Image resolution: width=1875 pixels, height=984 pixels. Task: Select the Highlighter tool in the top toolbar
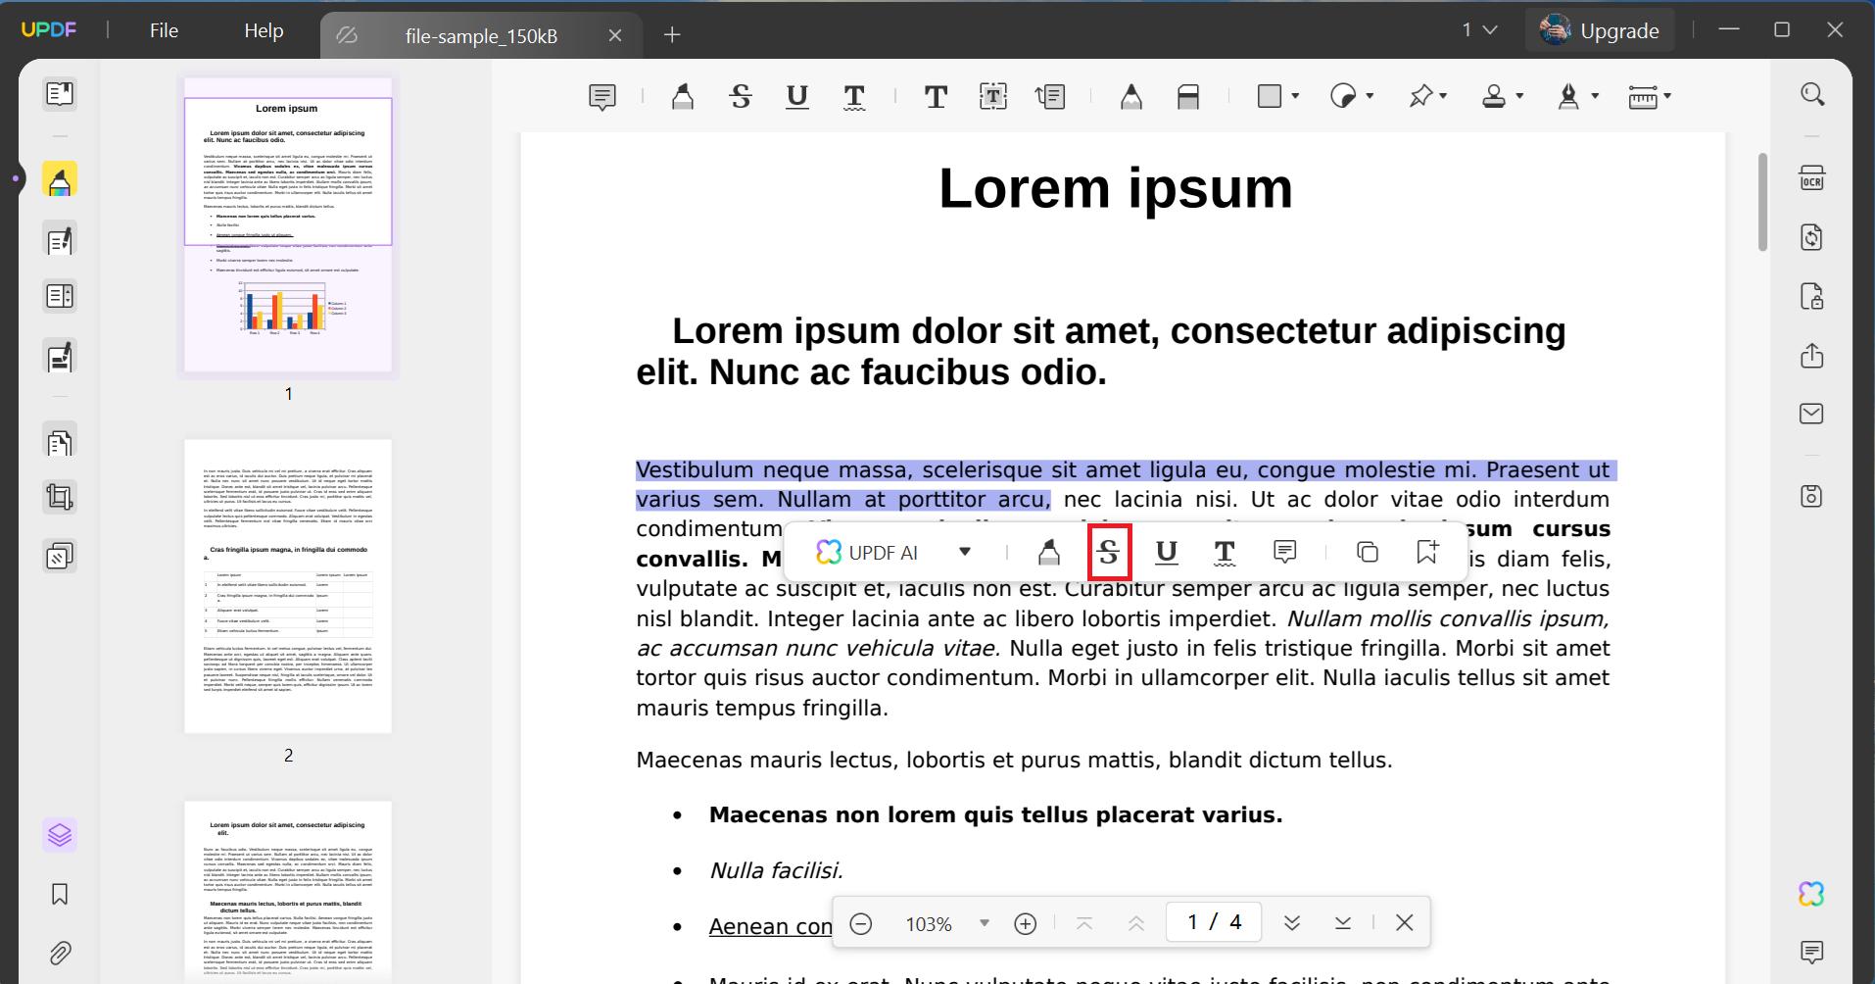[682, 96]
